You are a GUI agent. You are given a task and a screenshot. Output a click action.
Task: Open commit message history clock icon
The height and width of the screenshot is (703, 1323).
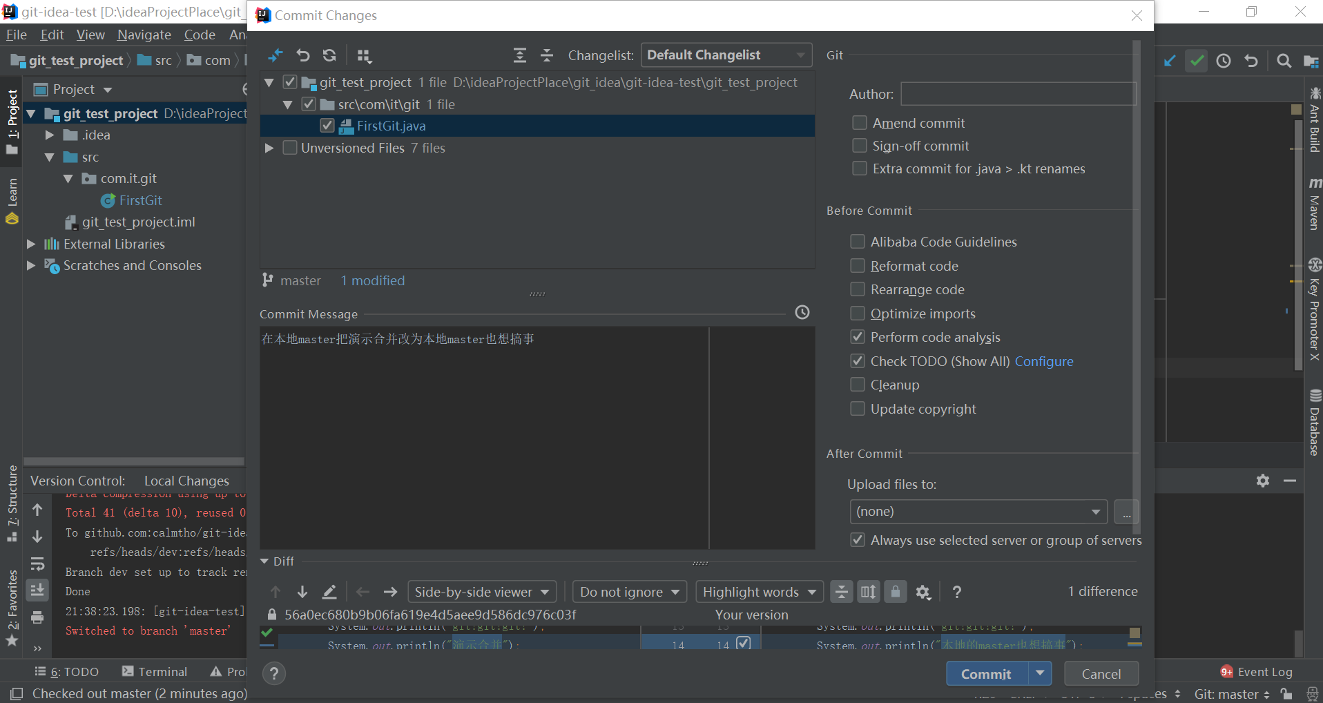point(802,312)
